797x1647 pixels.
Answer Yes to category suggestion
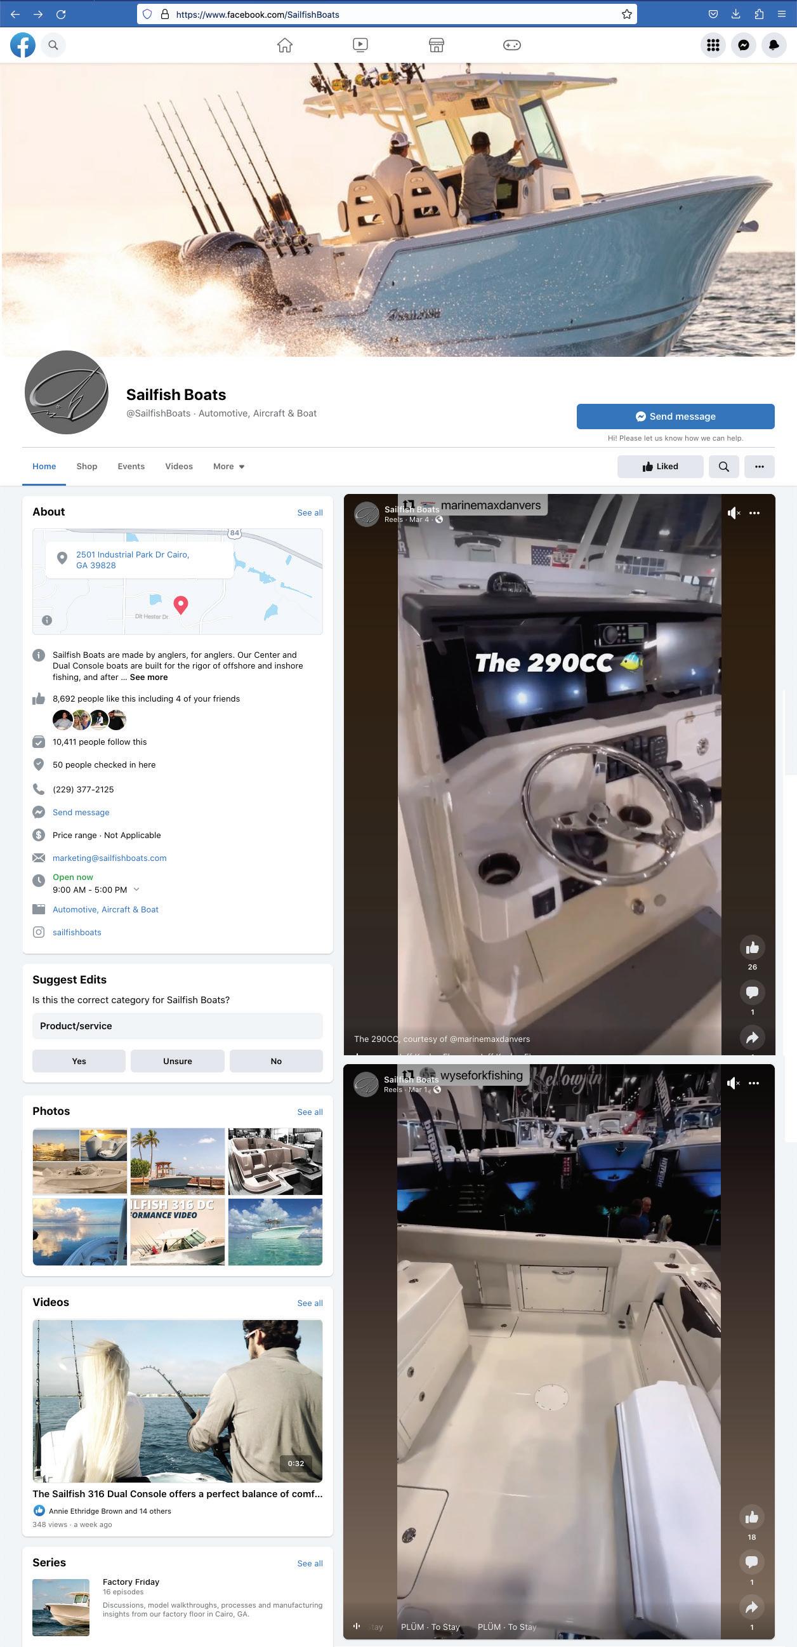click(79, 1062)
